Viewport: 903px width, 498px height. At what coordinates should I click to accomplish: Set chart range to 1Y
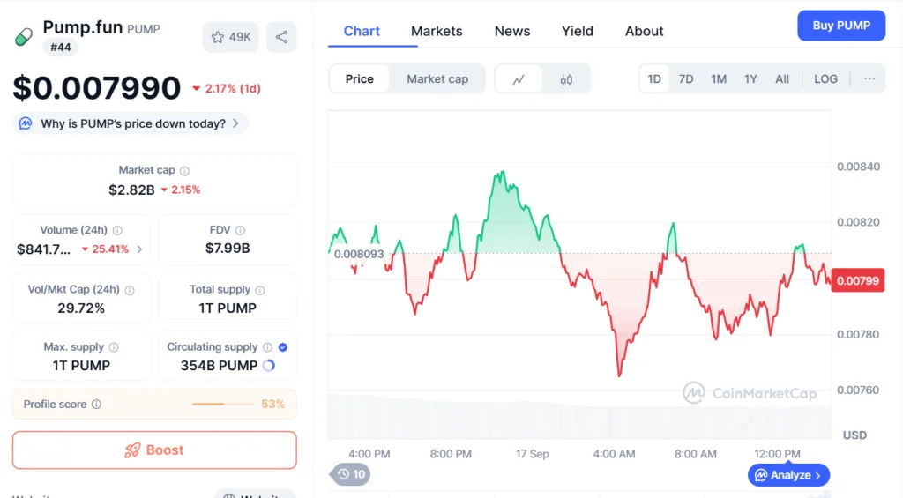click(x=750, y=78)
